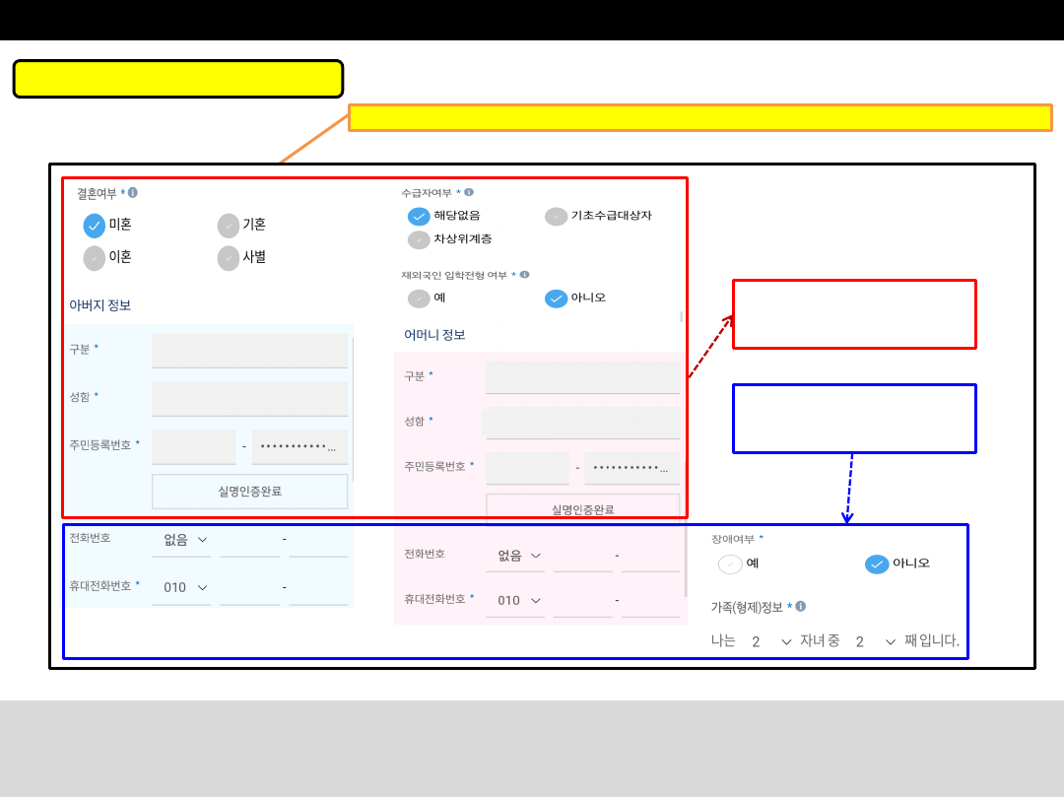The image size is (1064, 798).
Task: Click the info icon beside 수급자여부
Action: (x=469, y=192)
